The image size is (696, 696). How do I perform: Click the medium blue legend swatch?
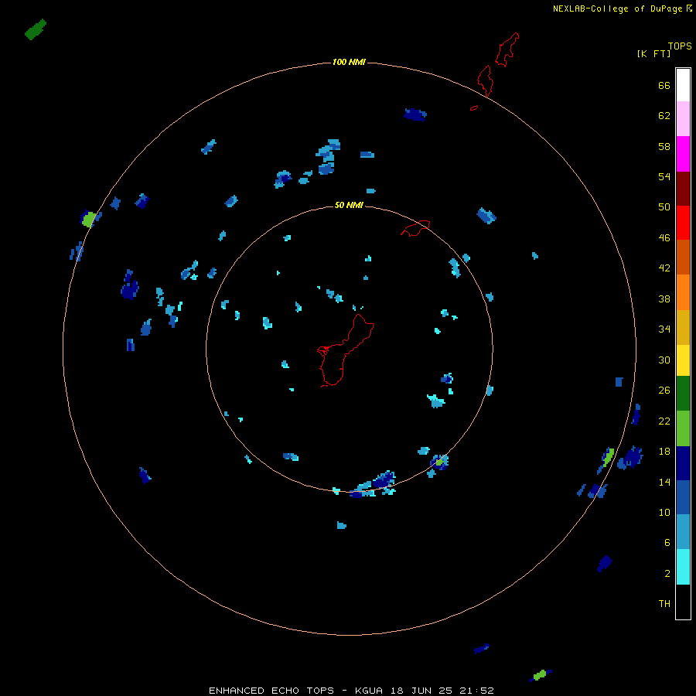pos(683,497)
